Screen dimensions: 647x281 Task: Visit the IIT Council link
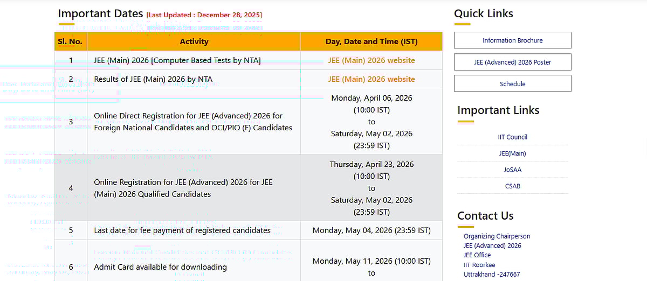(x=512, y=137)
